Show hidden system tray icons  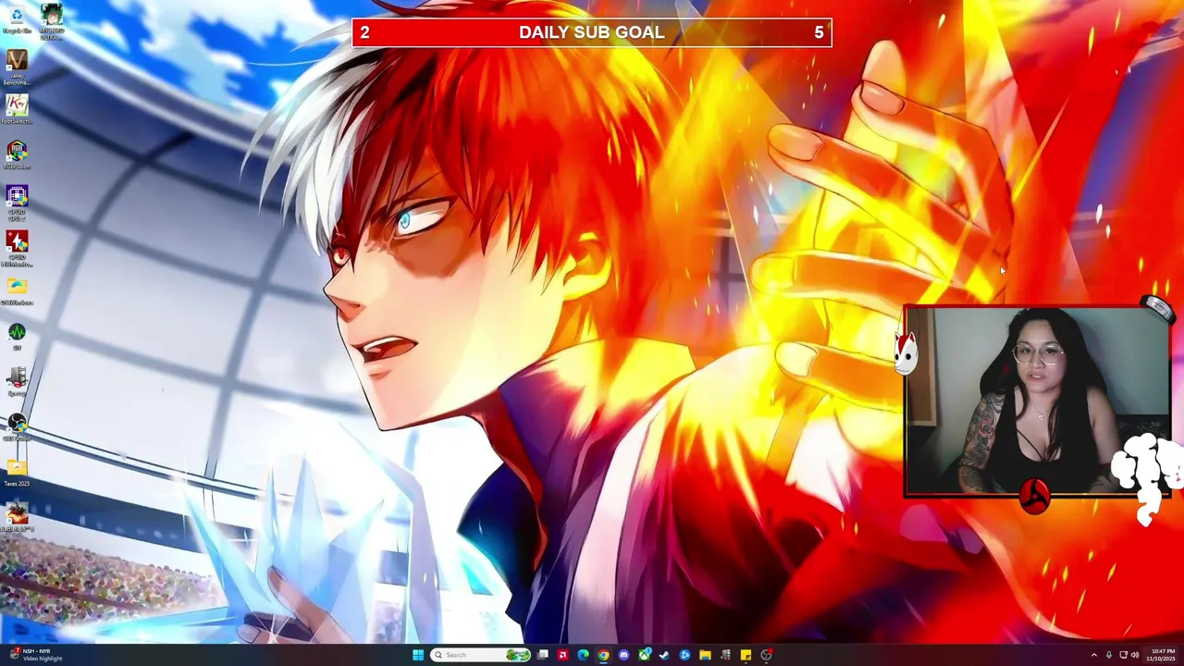coord(1094,655)
